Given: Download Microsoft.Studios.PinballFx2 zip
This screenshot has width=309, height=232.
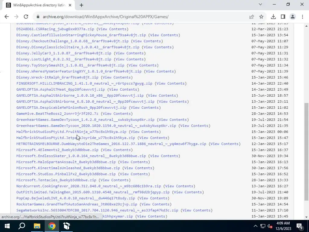Looking at the screenshot, I should coord(66,174).
